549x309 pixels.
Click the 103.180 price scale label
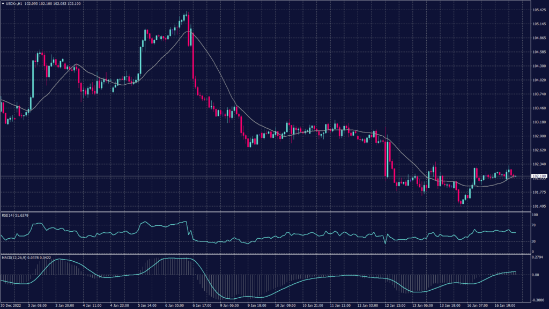tap(539, 122)
